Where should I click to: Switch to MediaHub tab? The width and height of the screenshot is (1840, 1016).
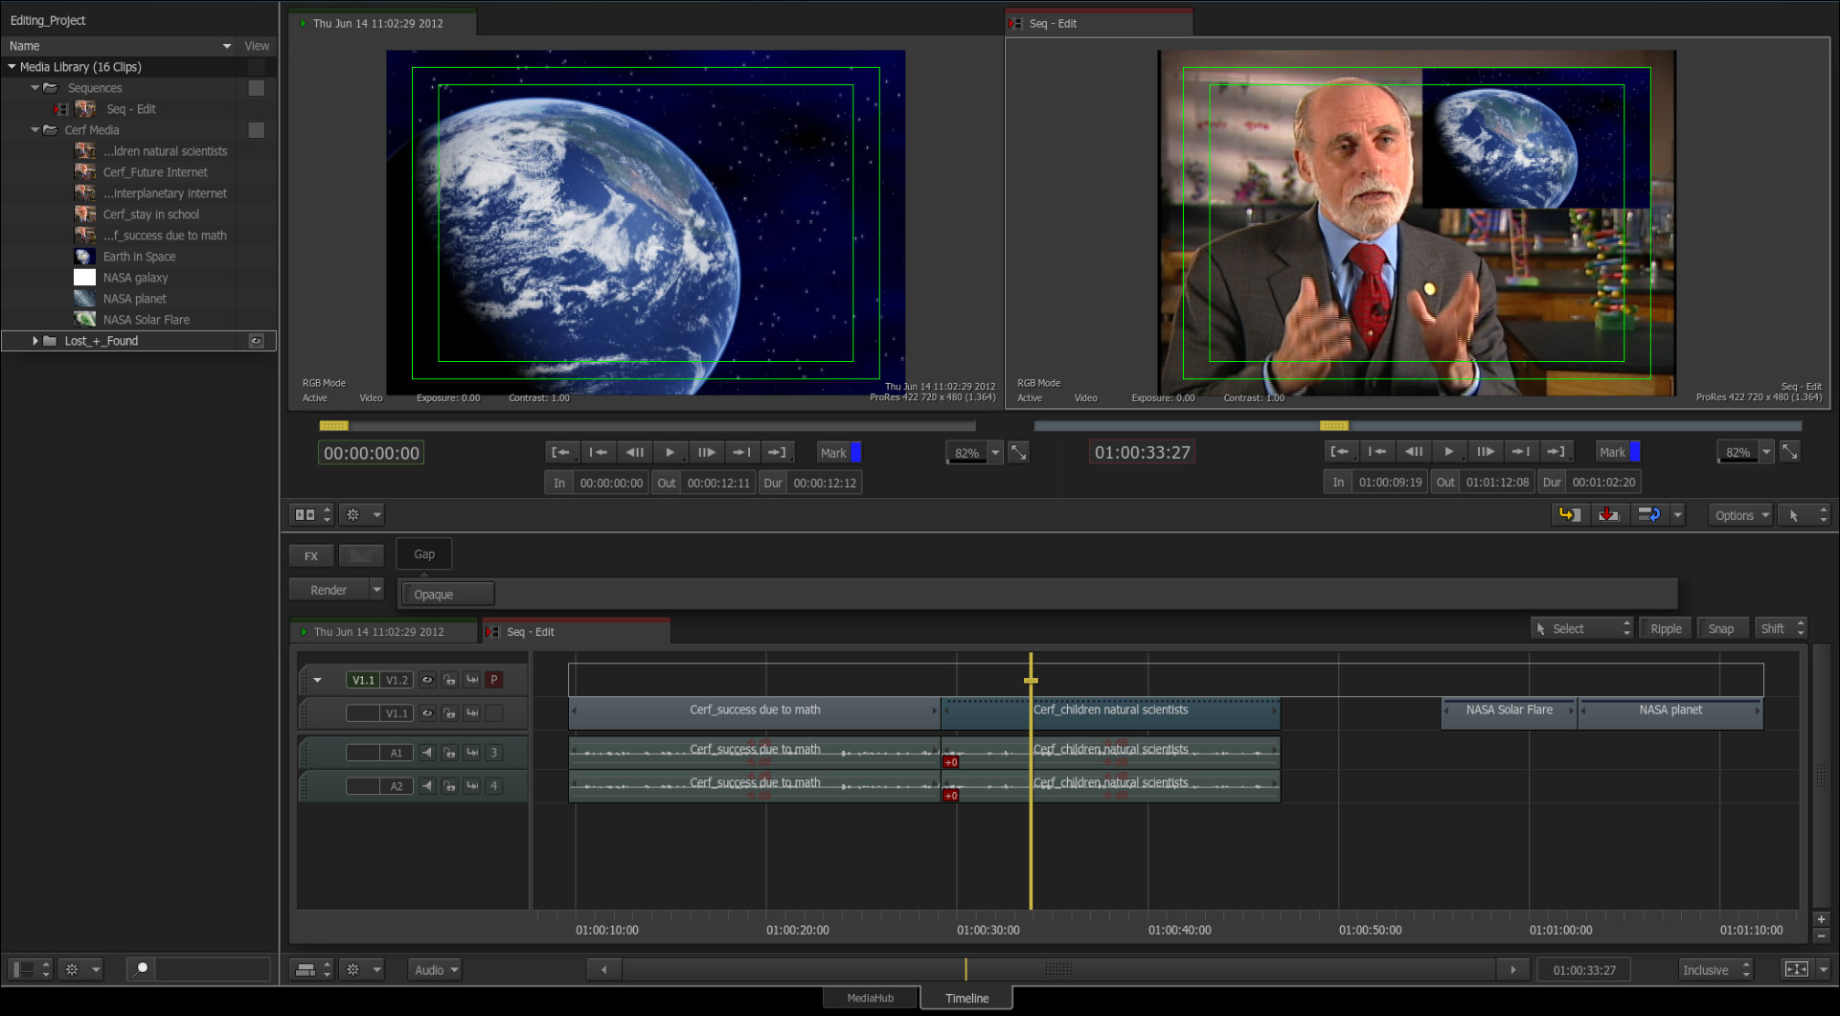pyautogui.click(x=870, y=998)
